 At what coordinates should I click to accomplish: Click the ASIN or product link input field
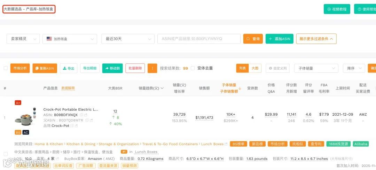[199, 39]
